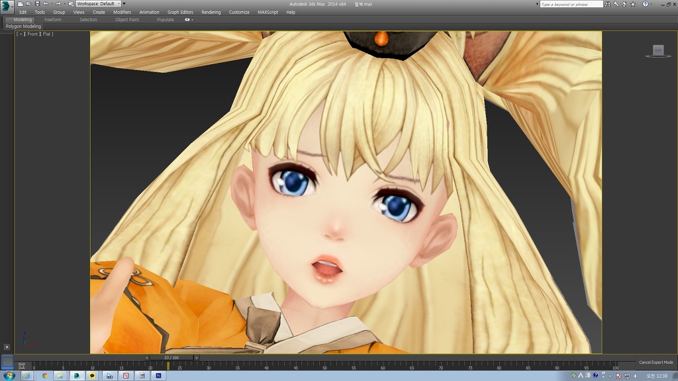Open the Undo history dropdown arrow
678x381 pixels.
pyautogui.click(x=52, y=4)
